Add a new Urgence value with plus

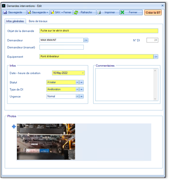[x=81, y=96]
